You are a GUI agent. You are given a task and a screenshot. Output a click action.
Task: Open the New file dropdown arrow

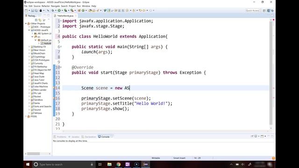coord(29,10)
